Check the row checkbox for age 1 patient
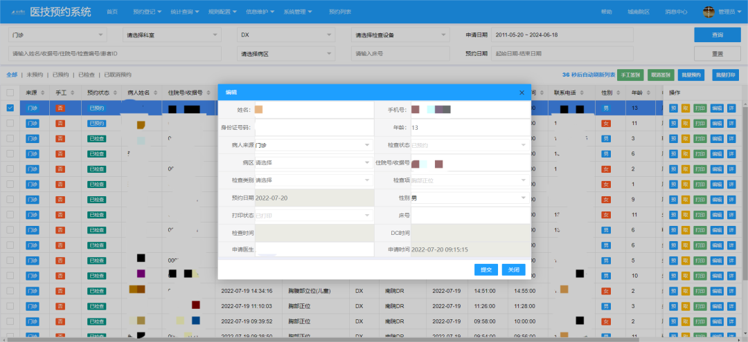The height and width of the screenshot is (342, 748). pos(10,184)
